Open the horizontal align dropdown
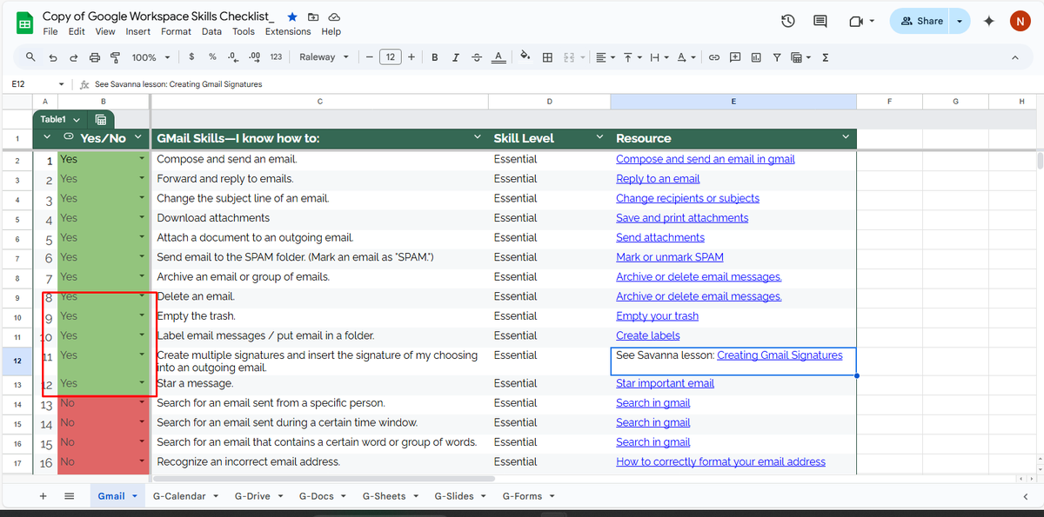The width and height of the screenshot is (1044, 517). [606, 57]
